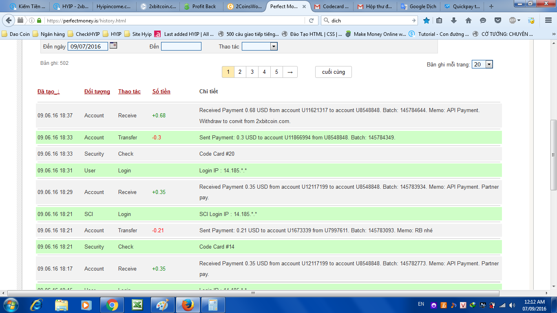557x313 pixels.
Task: Click the Firefox back arrow button
Action: click(9, 20)
